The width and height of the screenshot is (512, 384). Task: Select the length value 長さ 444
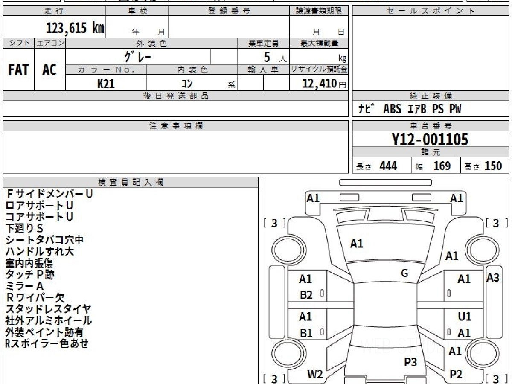pyautogui.click(x=377, y=166)
